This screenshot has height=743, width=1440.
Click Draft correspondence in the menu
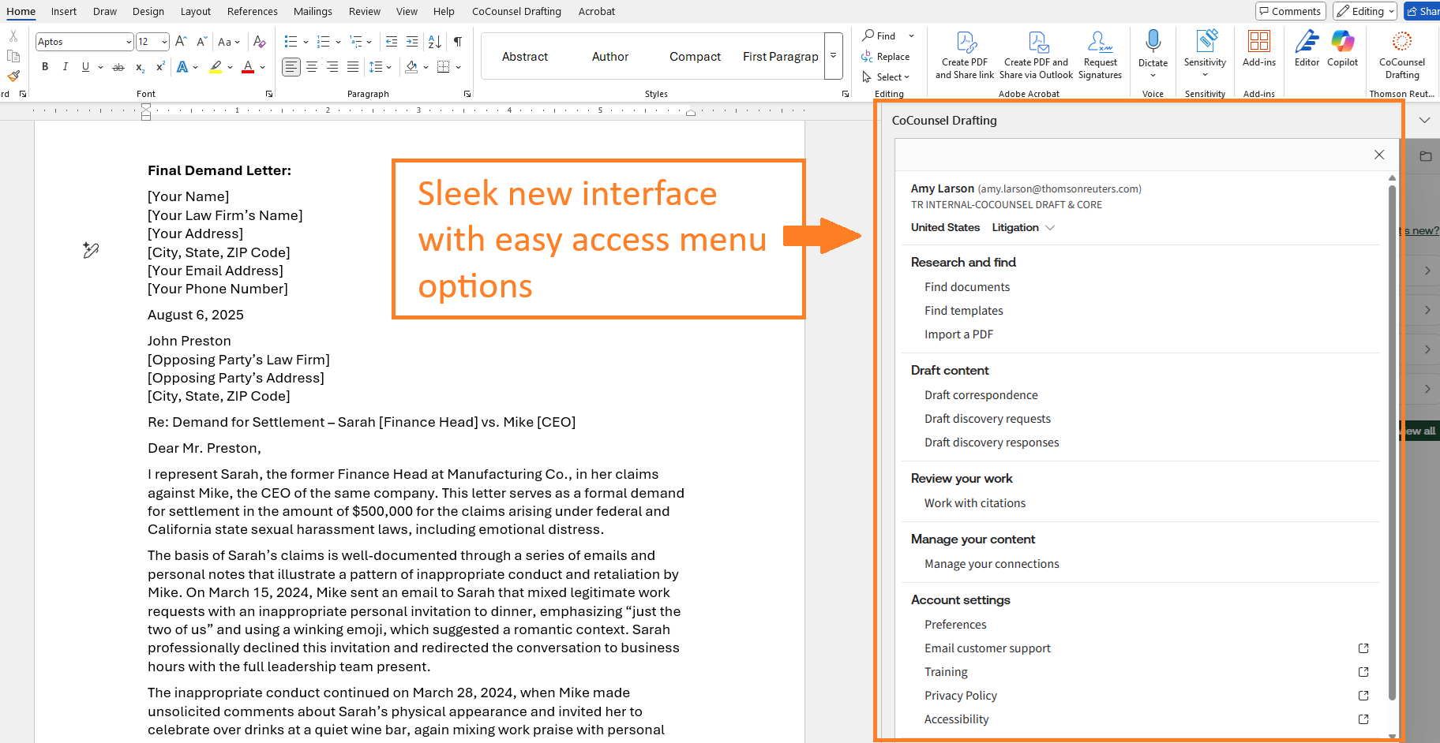981,395
